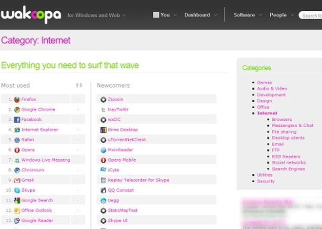Open the Desktop clients subcategory
The height and width of the screenshot is (229, 322).
pyautogui.click(x=288, y=138)
